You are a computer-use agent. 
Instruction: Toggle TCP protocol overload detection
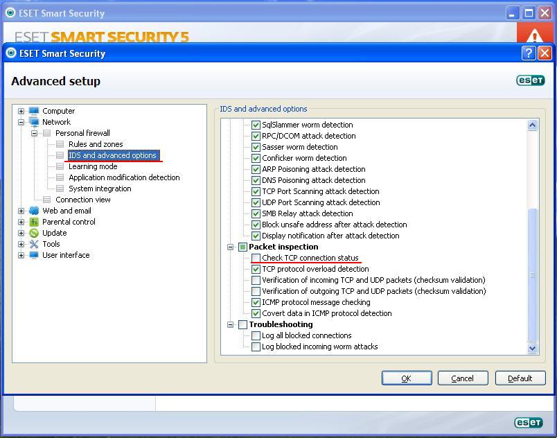(x=256, y=270)
